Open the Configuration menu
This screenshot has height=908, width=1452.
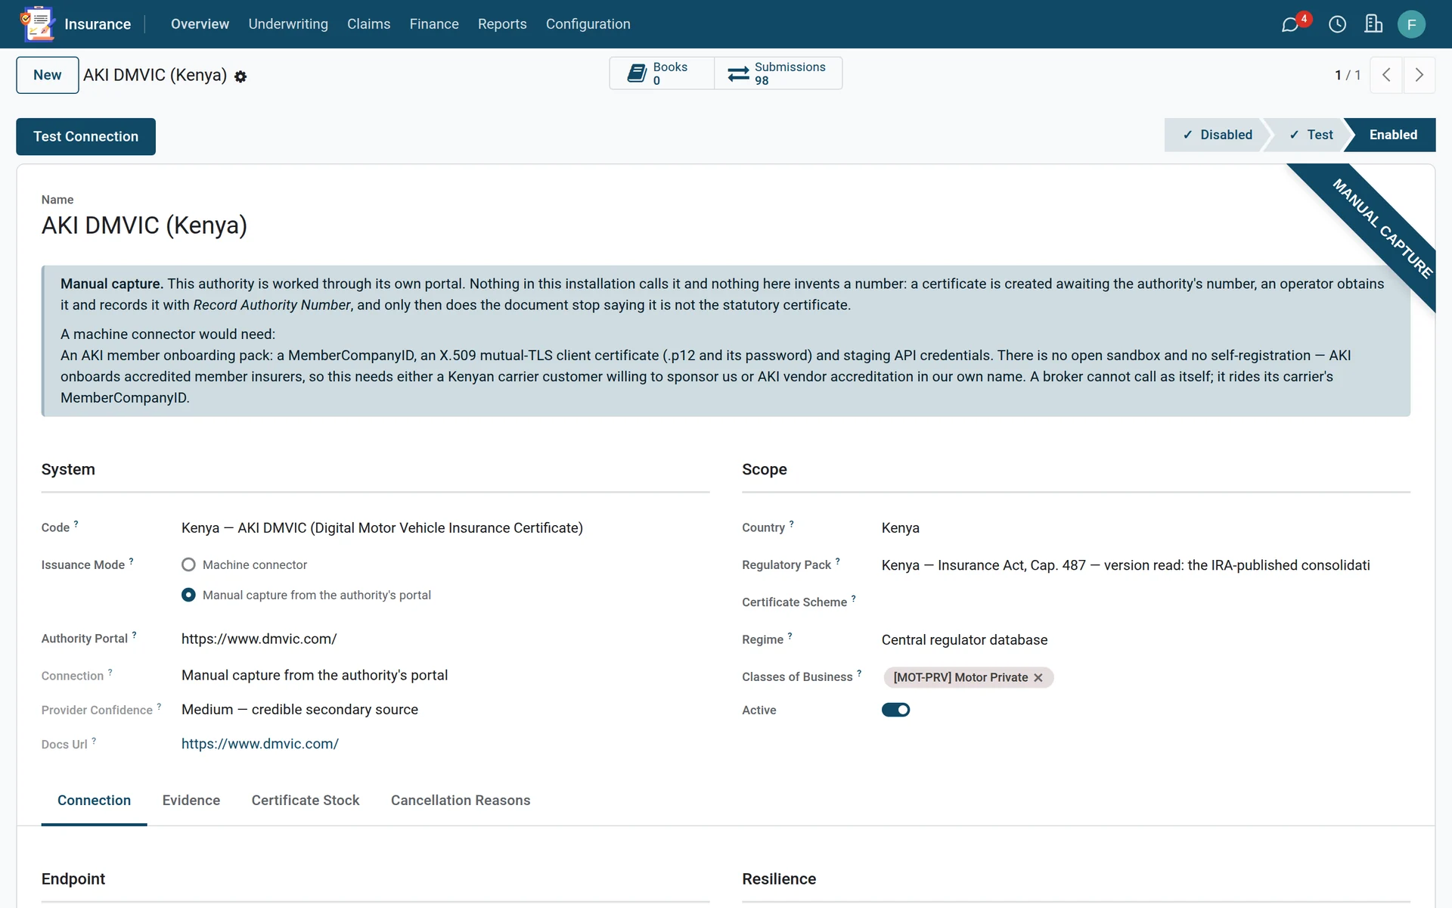pyautogui.click(x=588, y=24)
